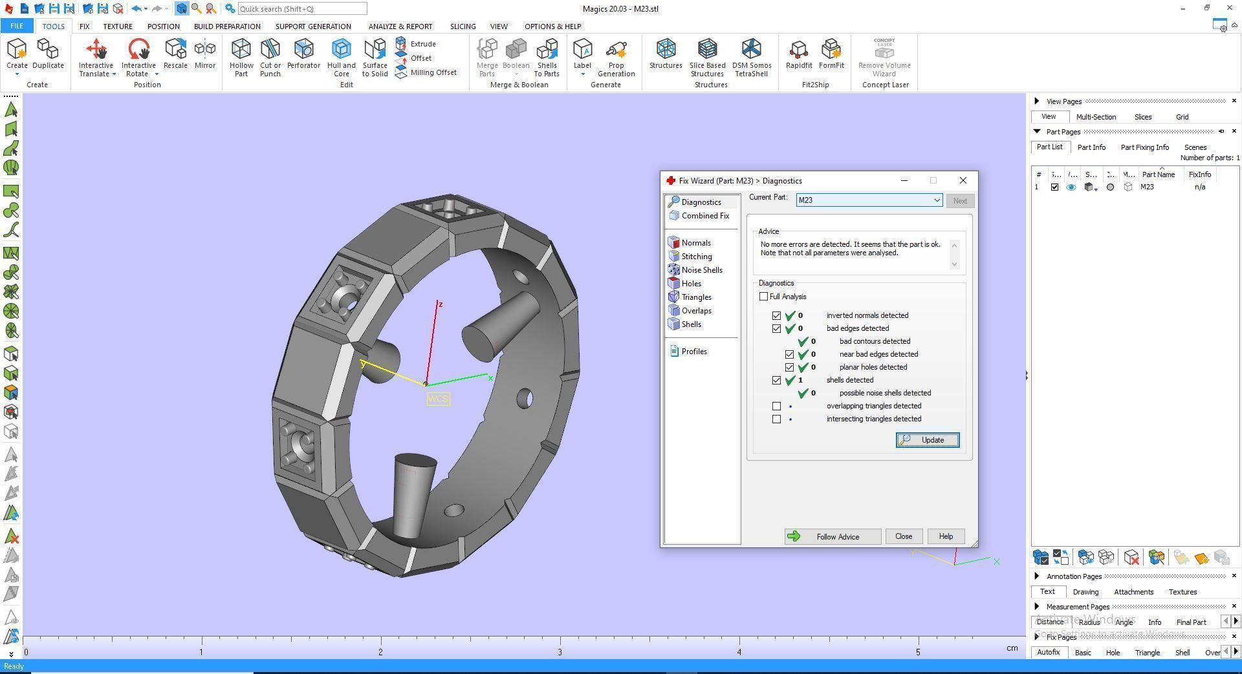Open the ANALYZE & REPORT tab
Screen dimensions: 1242x674
[x=400, y=26]
